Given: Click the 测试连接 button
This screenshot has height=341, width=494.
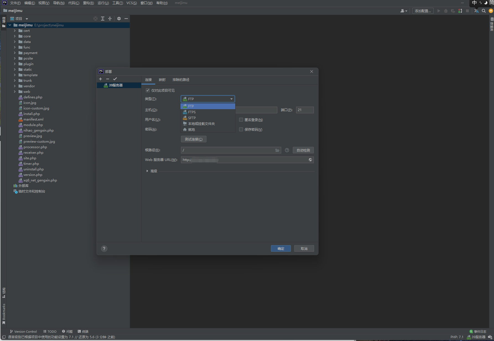Looking at the screenshot, I should (x=194, y=139).
